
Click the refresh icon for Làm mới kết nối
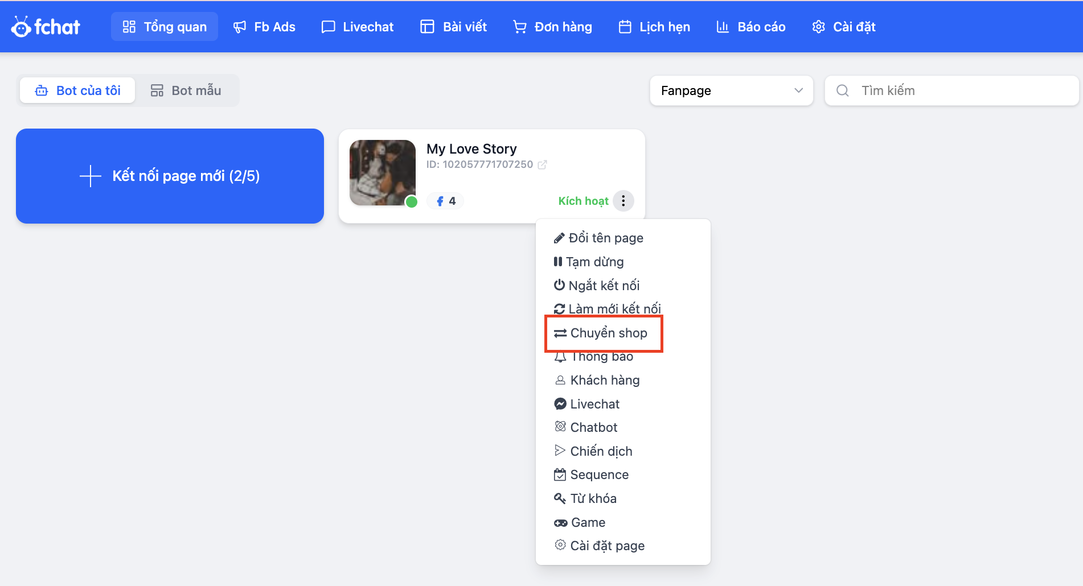[x=559, y=309]
